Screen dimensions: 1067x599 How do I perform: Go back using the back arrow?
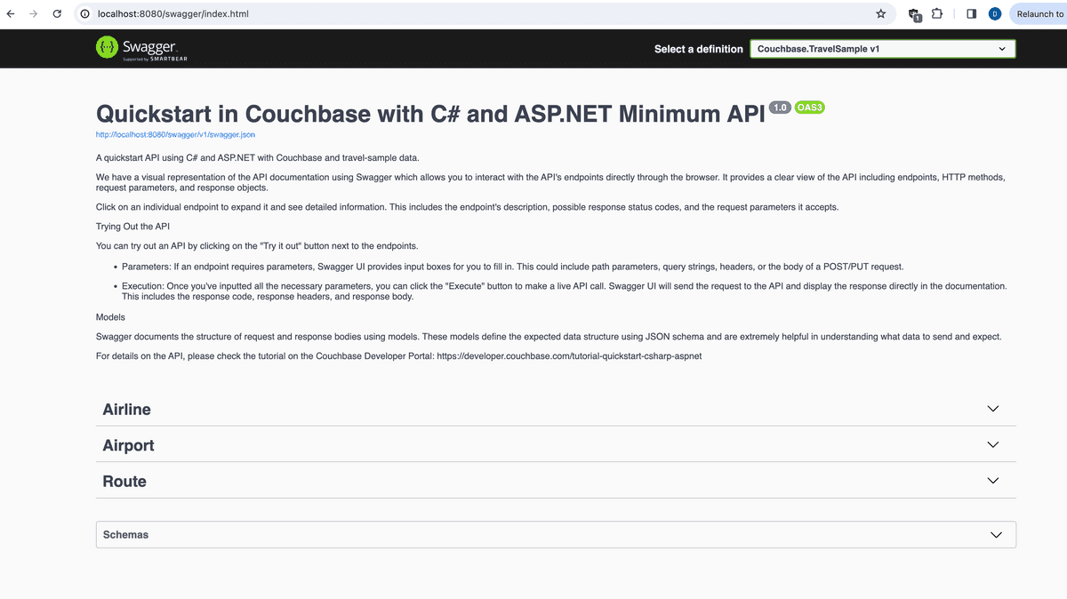click(x=10, y=13)
